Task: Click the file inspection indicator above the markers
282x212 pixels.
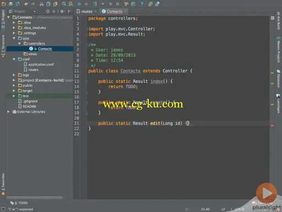Action: point(273,18)
